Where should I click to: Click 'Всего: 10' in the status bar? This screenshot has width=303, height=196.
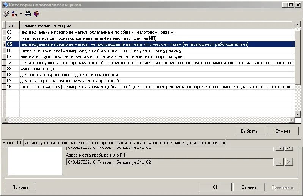click(12, 143)
